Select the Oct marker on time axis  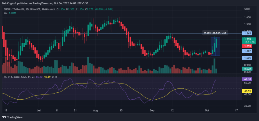click(207, 110)
